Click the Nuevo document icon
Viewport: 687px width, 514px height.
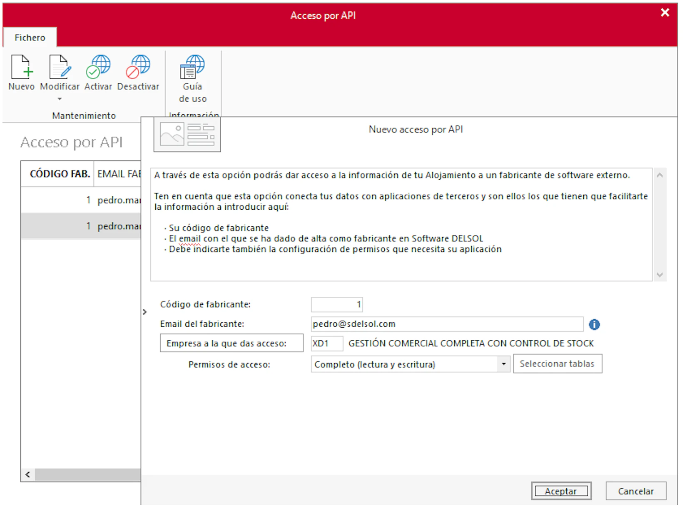click(x=22, y=67)
